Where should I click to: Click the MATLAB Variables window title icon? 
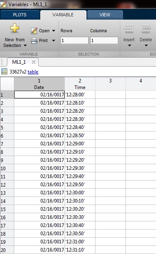click(x=3, y=4)
